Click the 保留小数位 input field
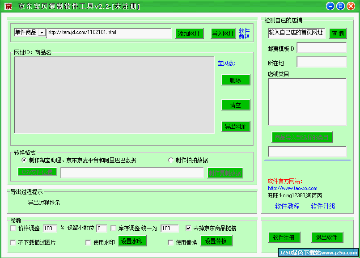Viewport: 360px width, 258px height. coord(102,228)
